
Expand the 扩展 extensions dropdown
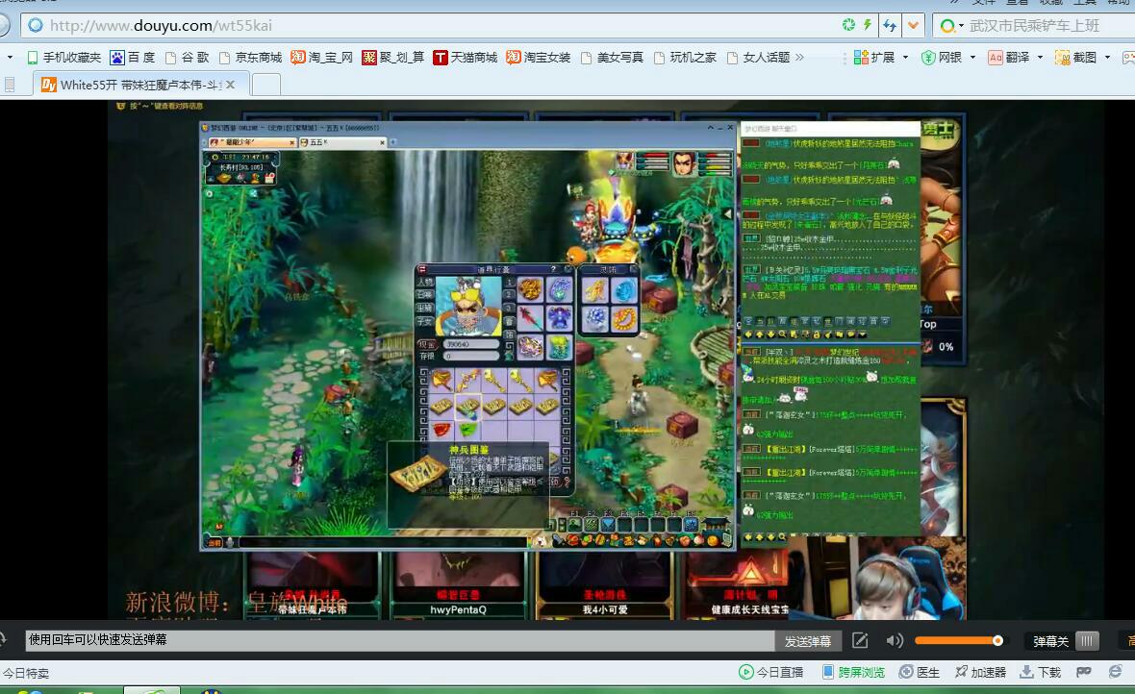tap(905, 58)
